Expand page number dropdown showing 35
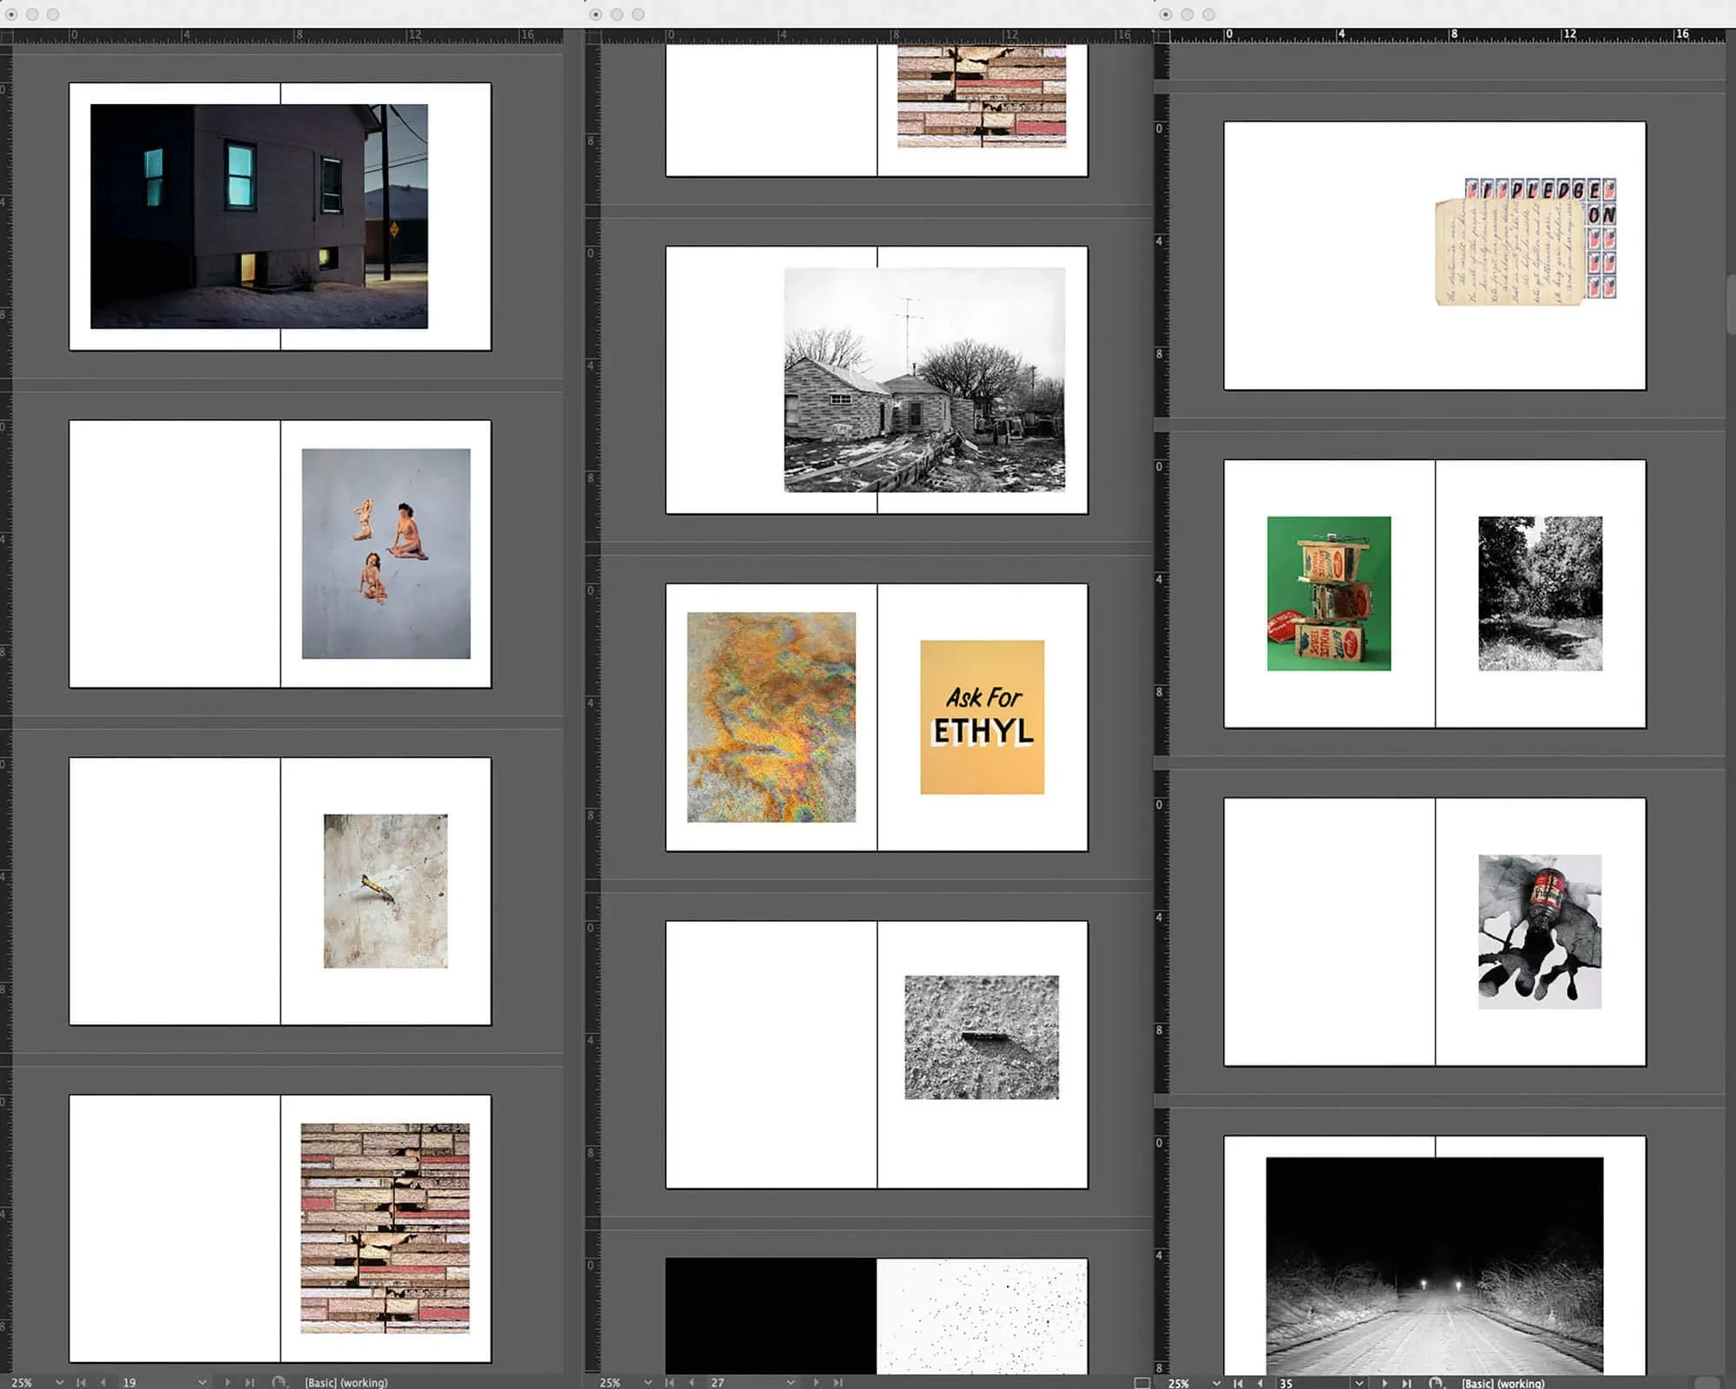Screen dimensions: 1736x1389 1358,1383
